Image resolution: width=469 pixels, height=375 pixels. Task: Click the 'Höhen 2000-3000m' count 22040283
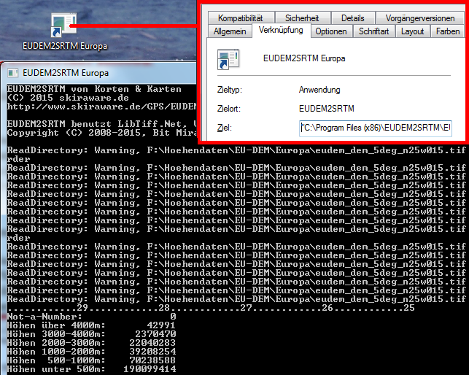coord(152,343)
